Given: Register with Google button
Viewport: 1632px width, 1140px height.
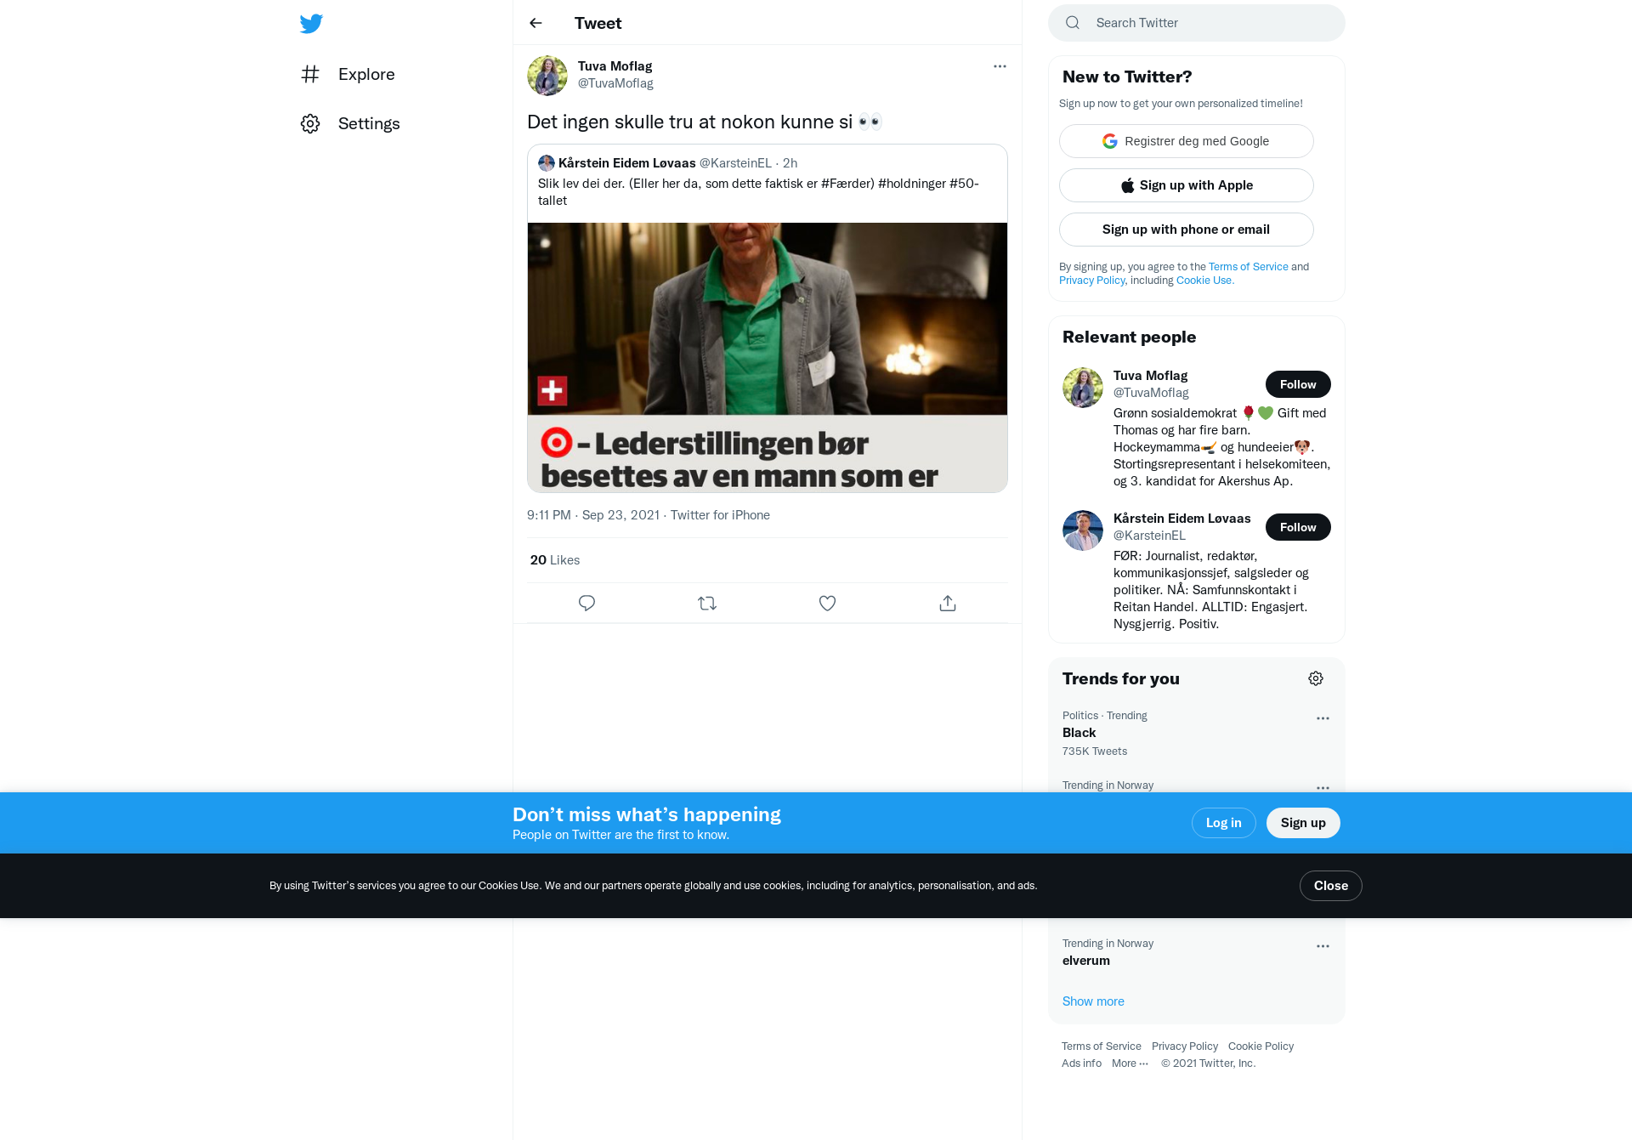Looking at the screenshot, I should (1187, 141).
